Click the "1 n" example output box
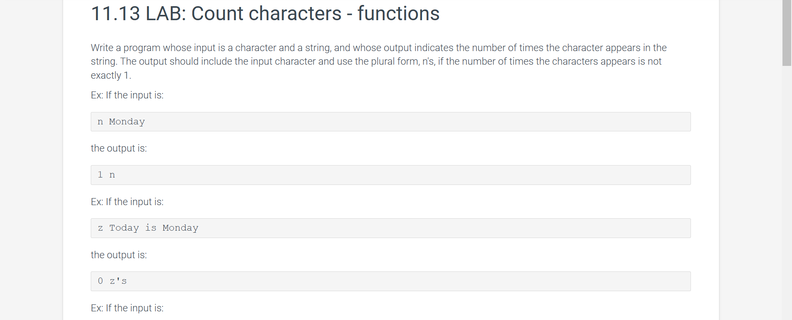The image size is (792, 320). click(391, 175)
